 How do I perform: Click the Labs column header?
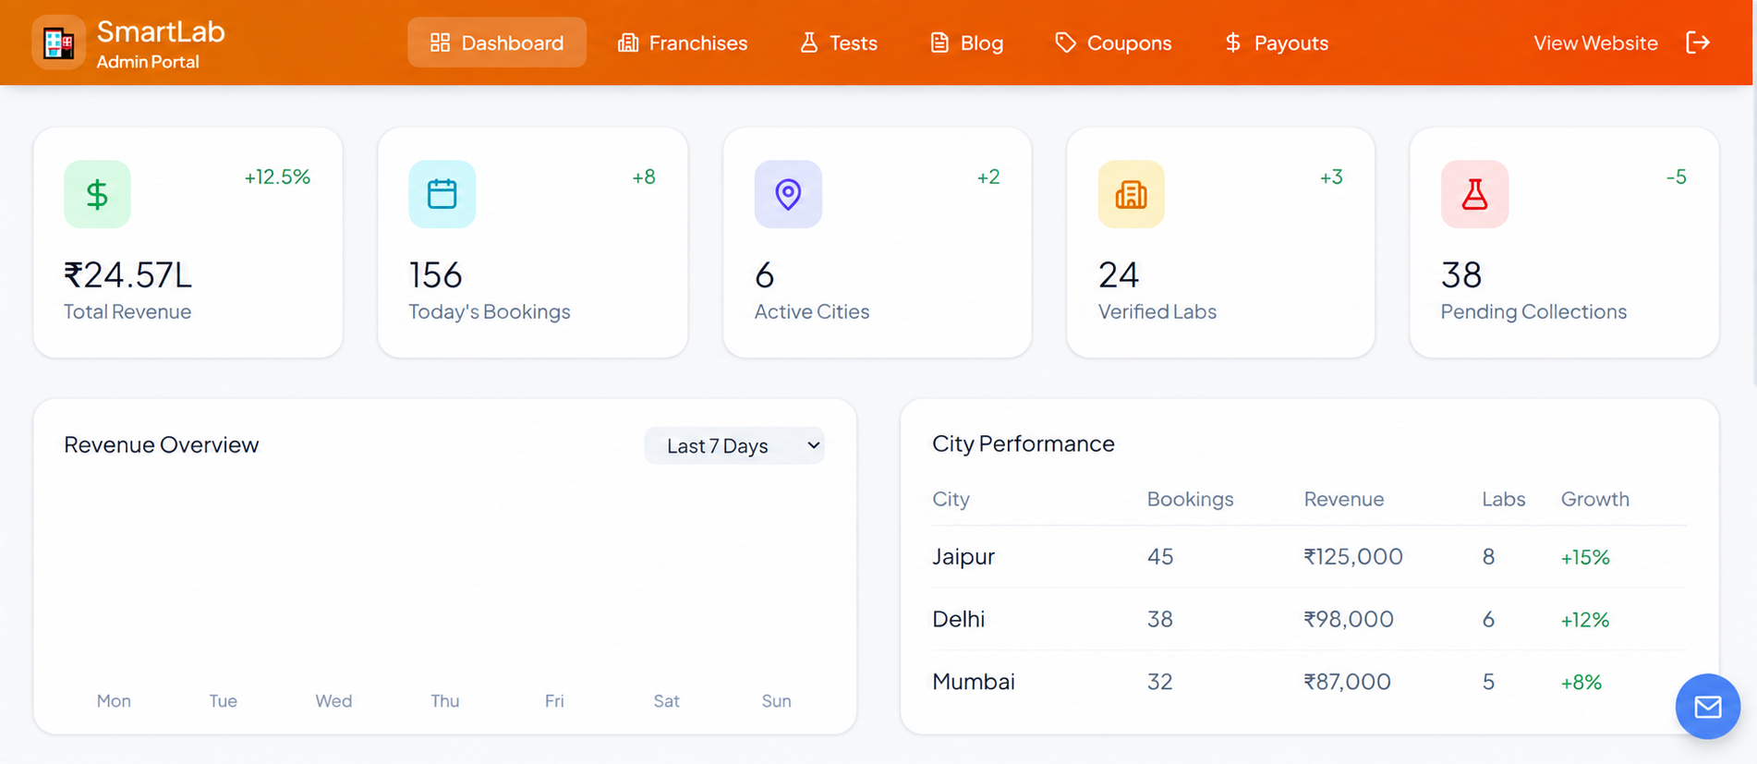click(1503, 499)
